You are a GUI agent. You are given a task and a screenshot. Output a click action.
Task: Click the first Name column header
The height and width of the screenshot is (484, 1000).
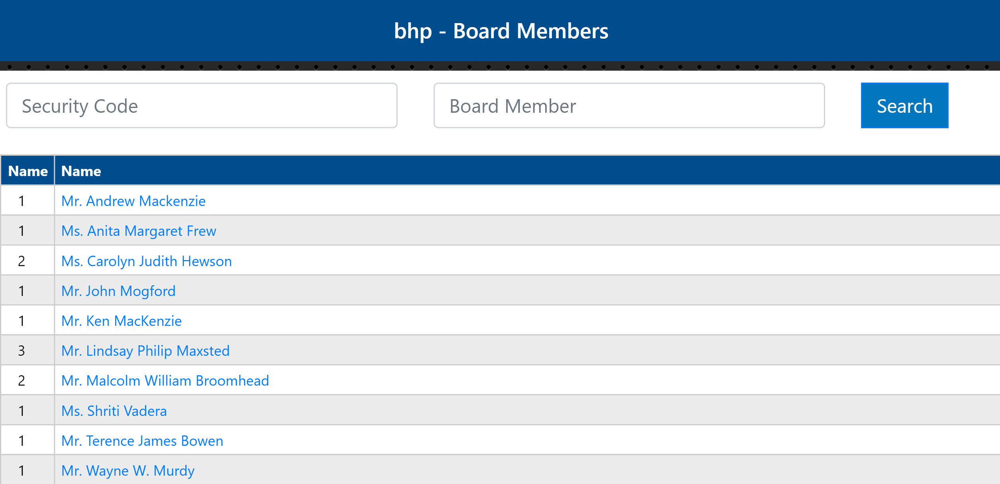tap(28, 171)
